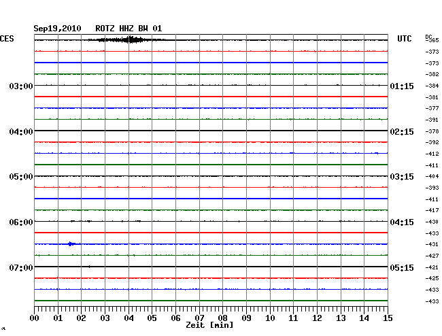This screenshot has height=336, width=442.
Task: Click minute 12 on the time axis
Action: point(317,318)
